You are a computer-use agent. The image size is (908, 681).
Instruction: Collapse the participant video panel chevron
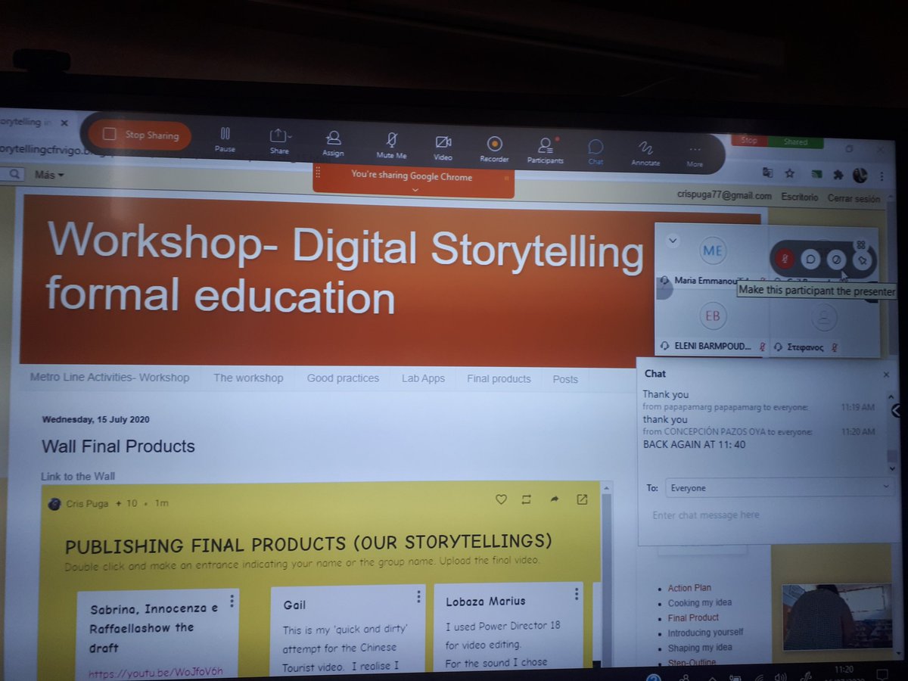tap(673, 241)
